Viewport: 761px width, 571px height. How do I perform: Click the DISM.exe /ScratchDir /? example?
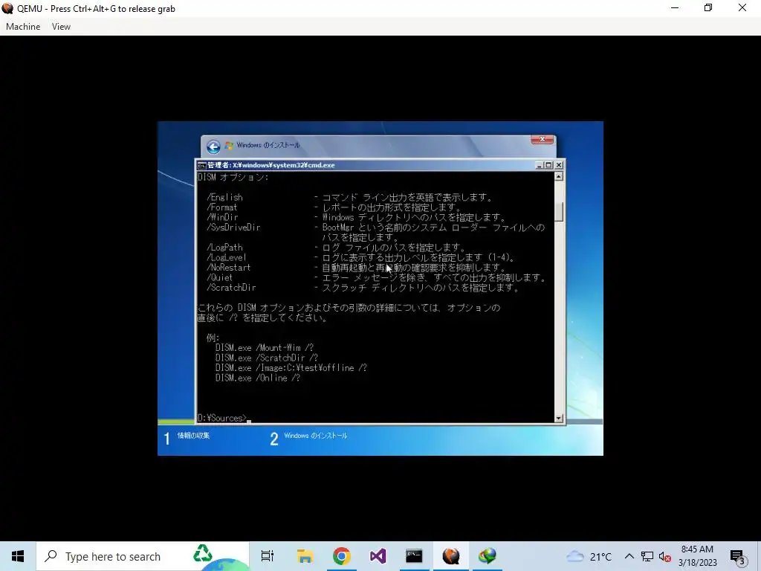tap(267, 358)
